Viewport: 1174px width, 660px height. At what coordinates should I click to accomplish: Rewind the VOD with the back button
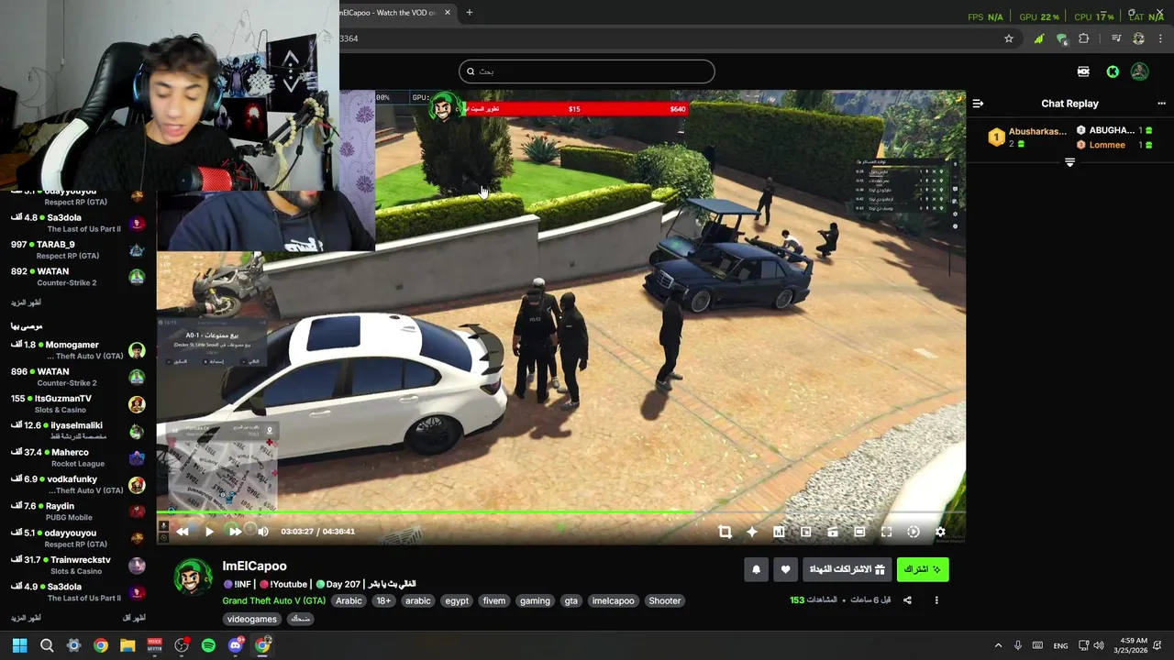pos(183,532)
